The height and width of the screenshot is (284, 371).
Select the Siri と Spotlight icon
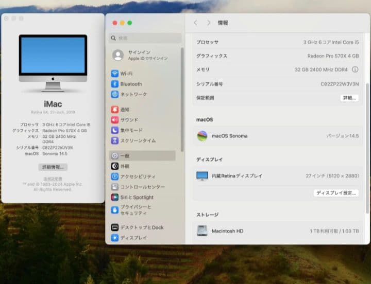coord(115,197)
